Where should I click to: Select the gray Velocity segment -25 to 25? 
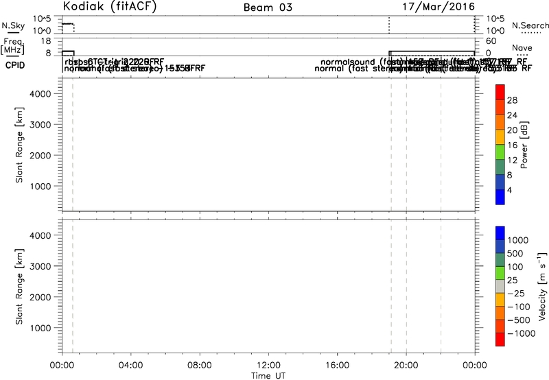[x=500, y=287]
